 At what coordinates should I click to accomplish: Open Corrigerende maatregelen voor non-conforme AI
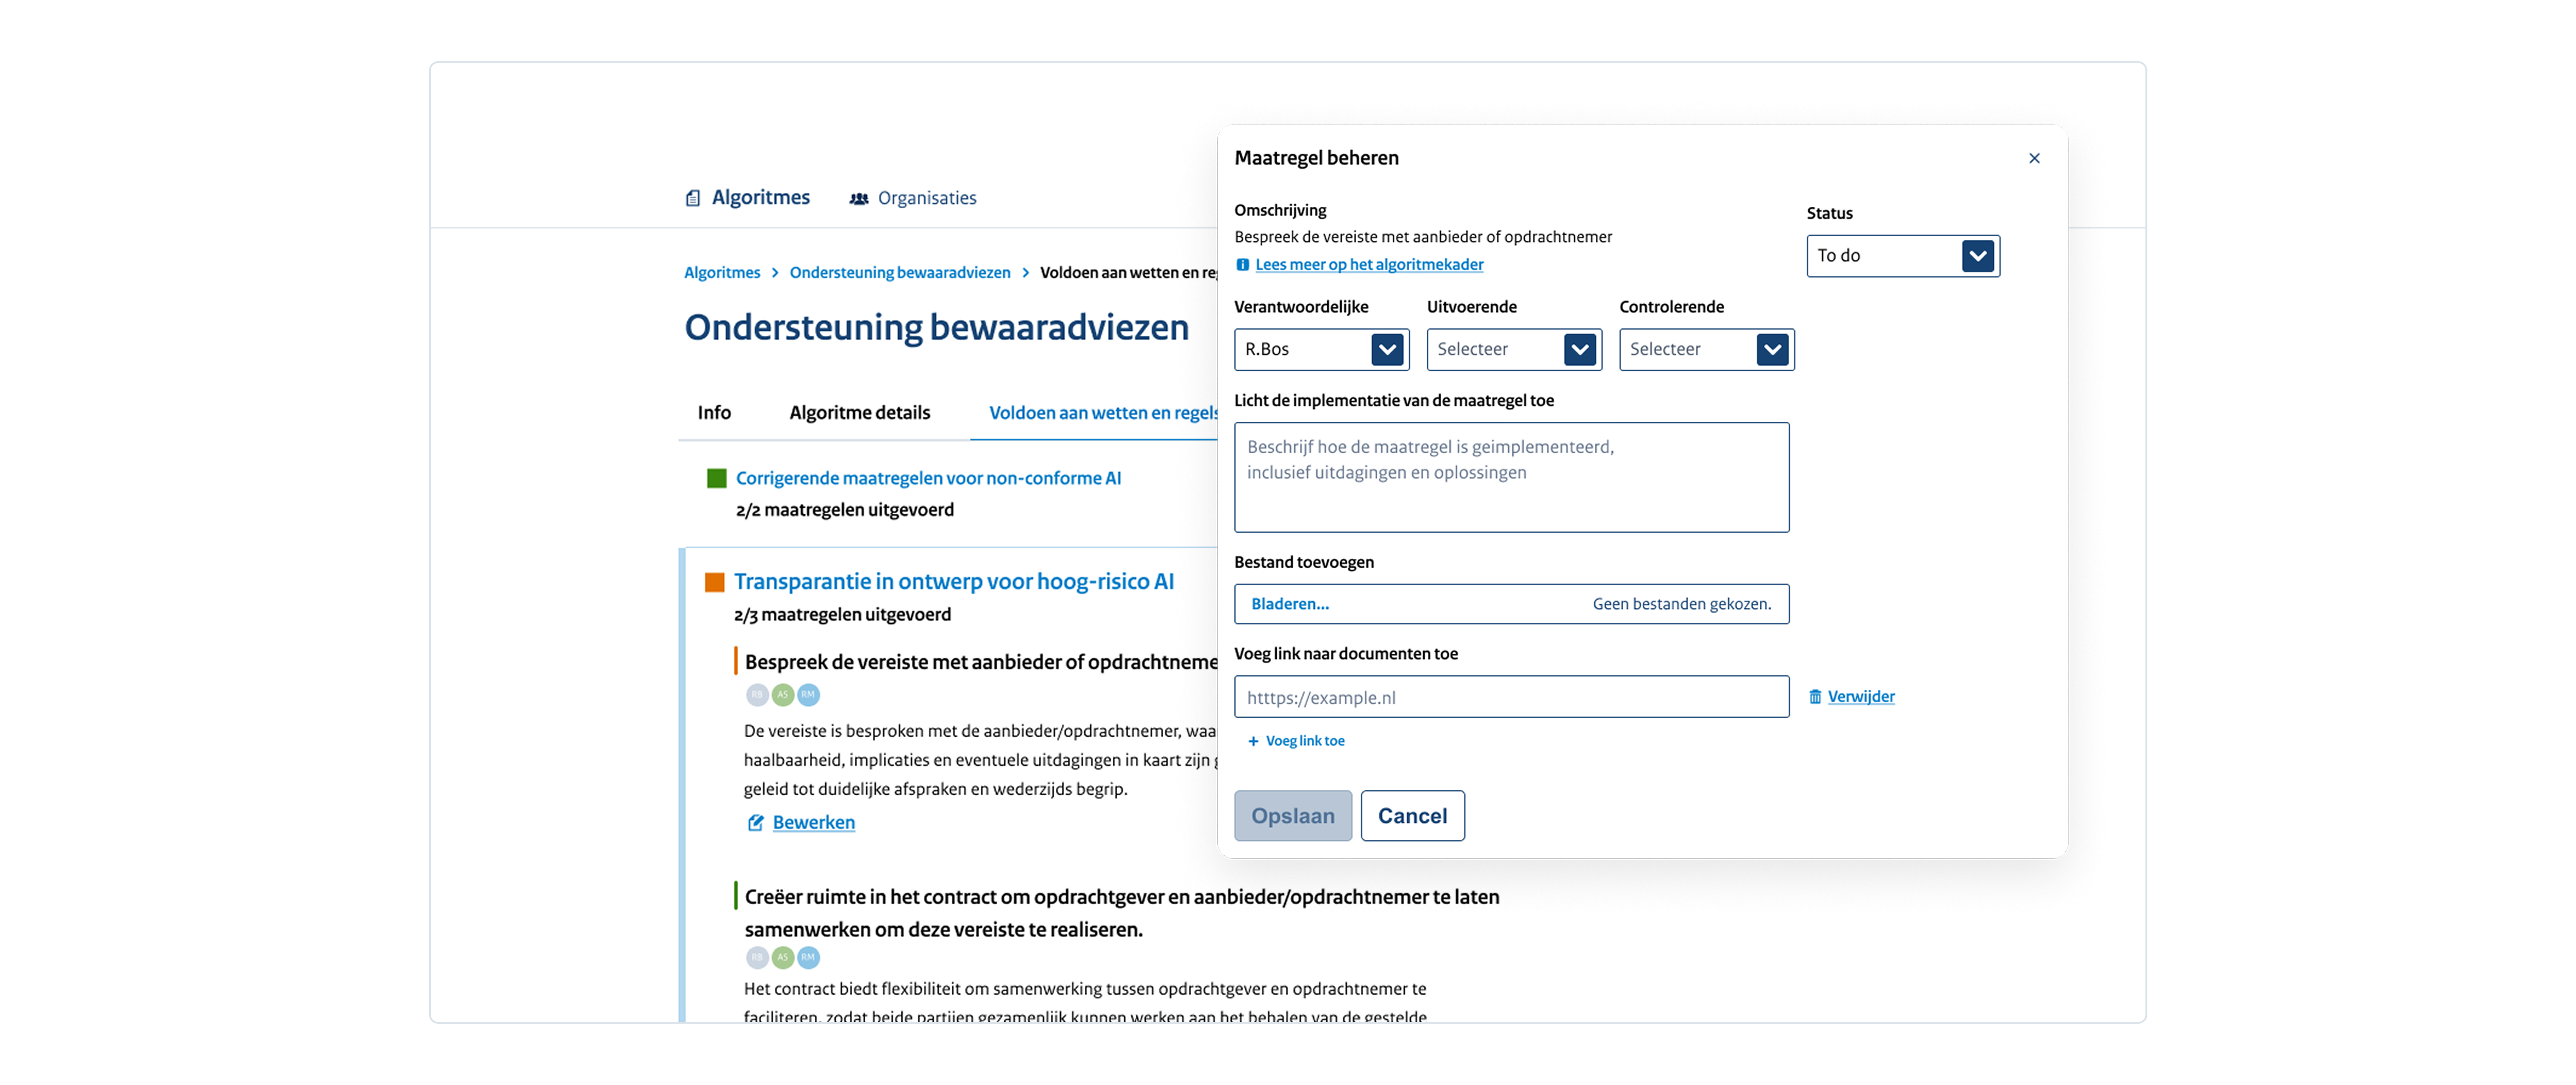click(x=928, y=479)
